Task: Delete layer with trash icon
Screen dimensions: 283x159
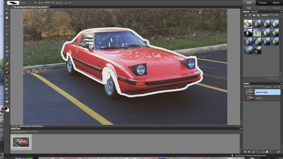Action: point(279,152)
